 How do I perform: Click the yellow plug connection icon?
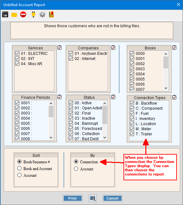click(33, 14)
